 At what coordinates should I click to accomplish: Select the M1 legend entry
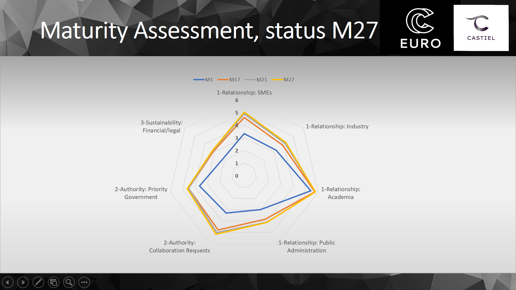pos(203,80)
